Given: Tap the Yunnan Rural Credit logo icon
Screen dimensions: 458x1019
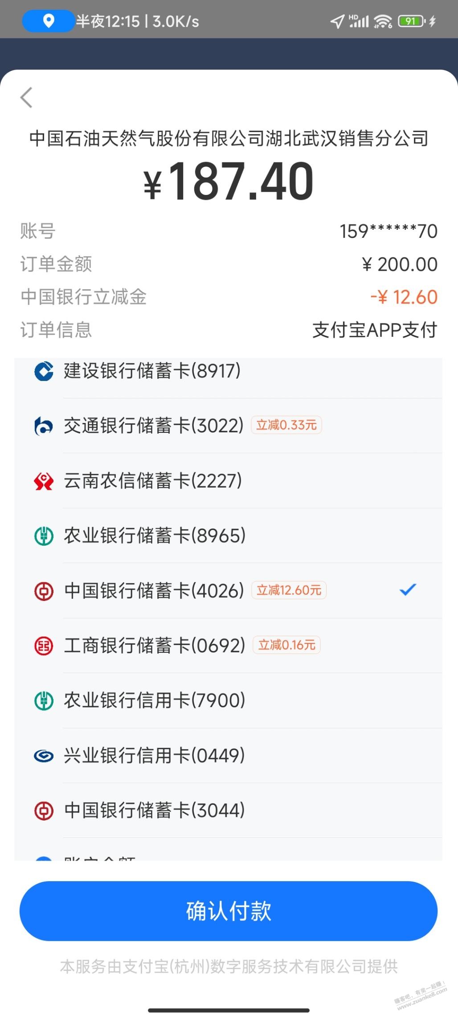Looking at the screenshot, I should (x=44, y=481).
